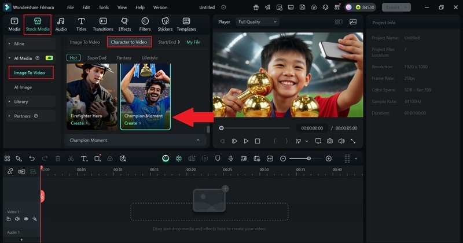Select AI Image in sidebar
This screenshot has width=463, height=243.
tap(23, 87)
